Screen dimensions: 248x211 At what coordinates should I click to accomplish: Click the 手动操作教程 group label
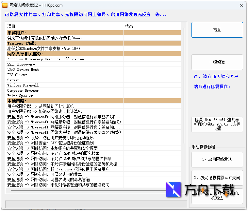point(203,147)
